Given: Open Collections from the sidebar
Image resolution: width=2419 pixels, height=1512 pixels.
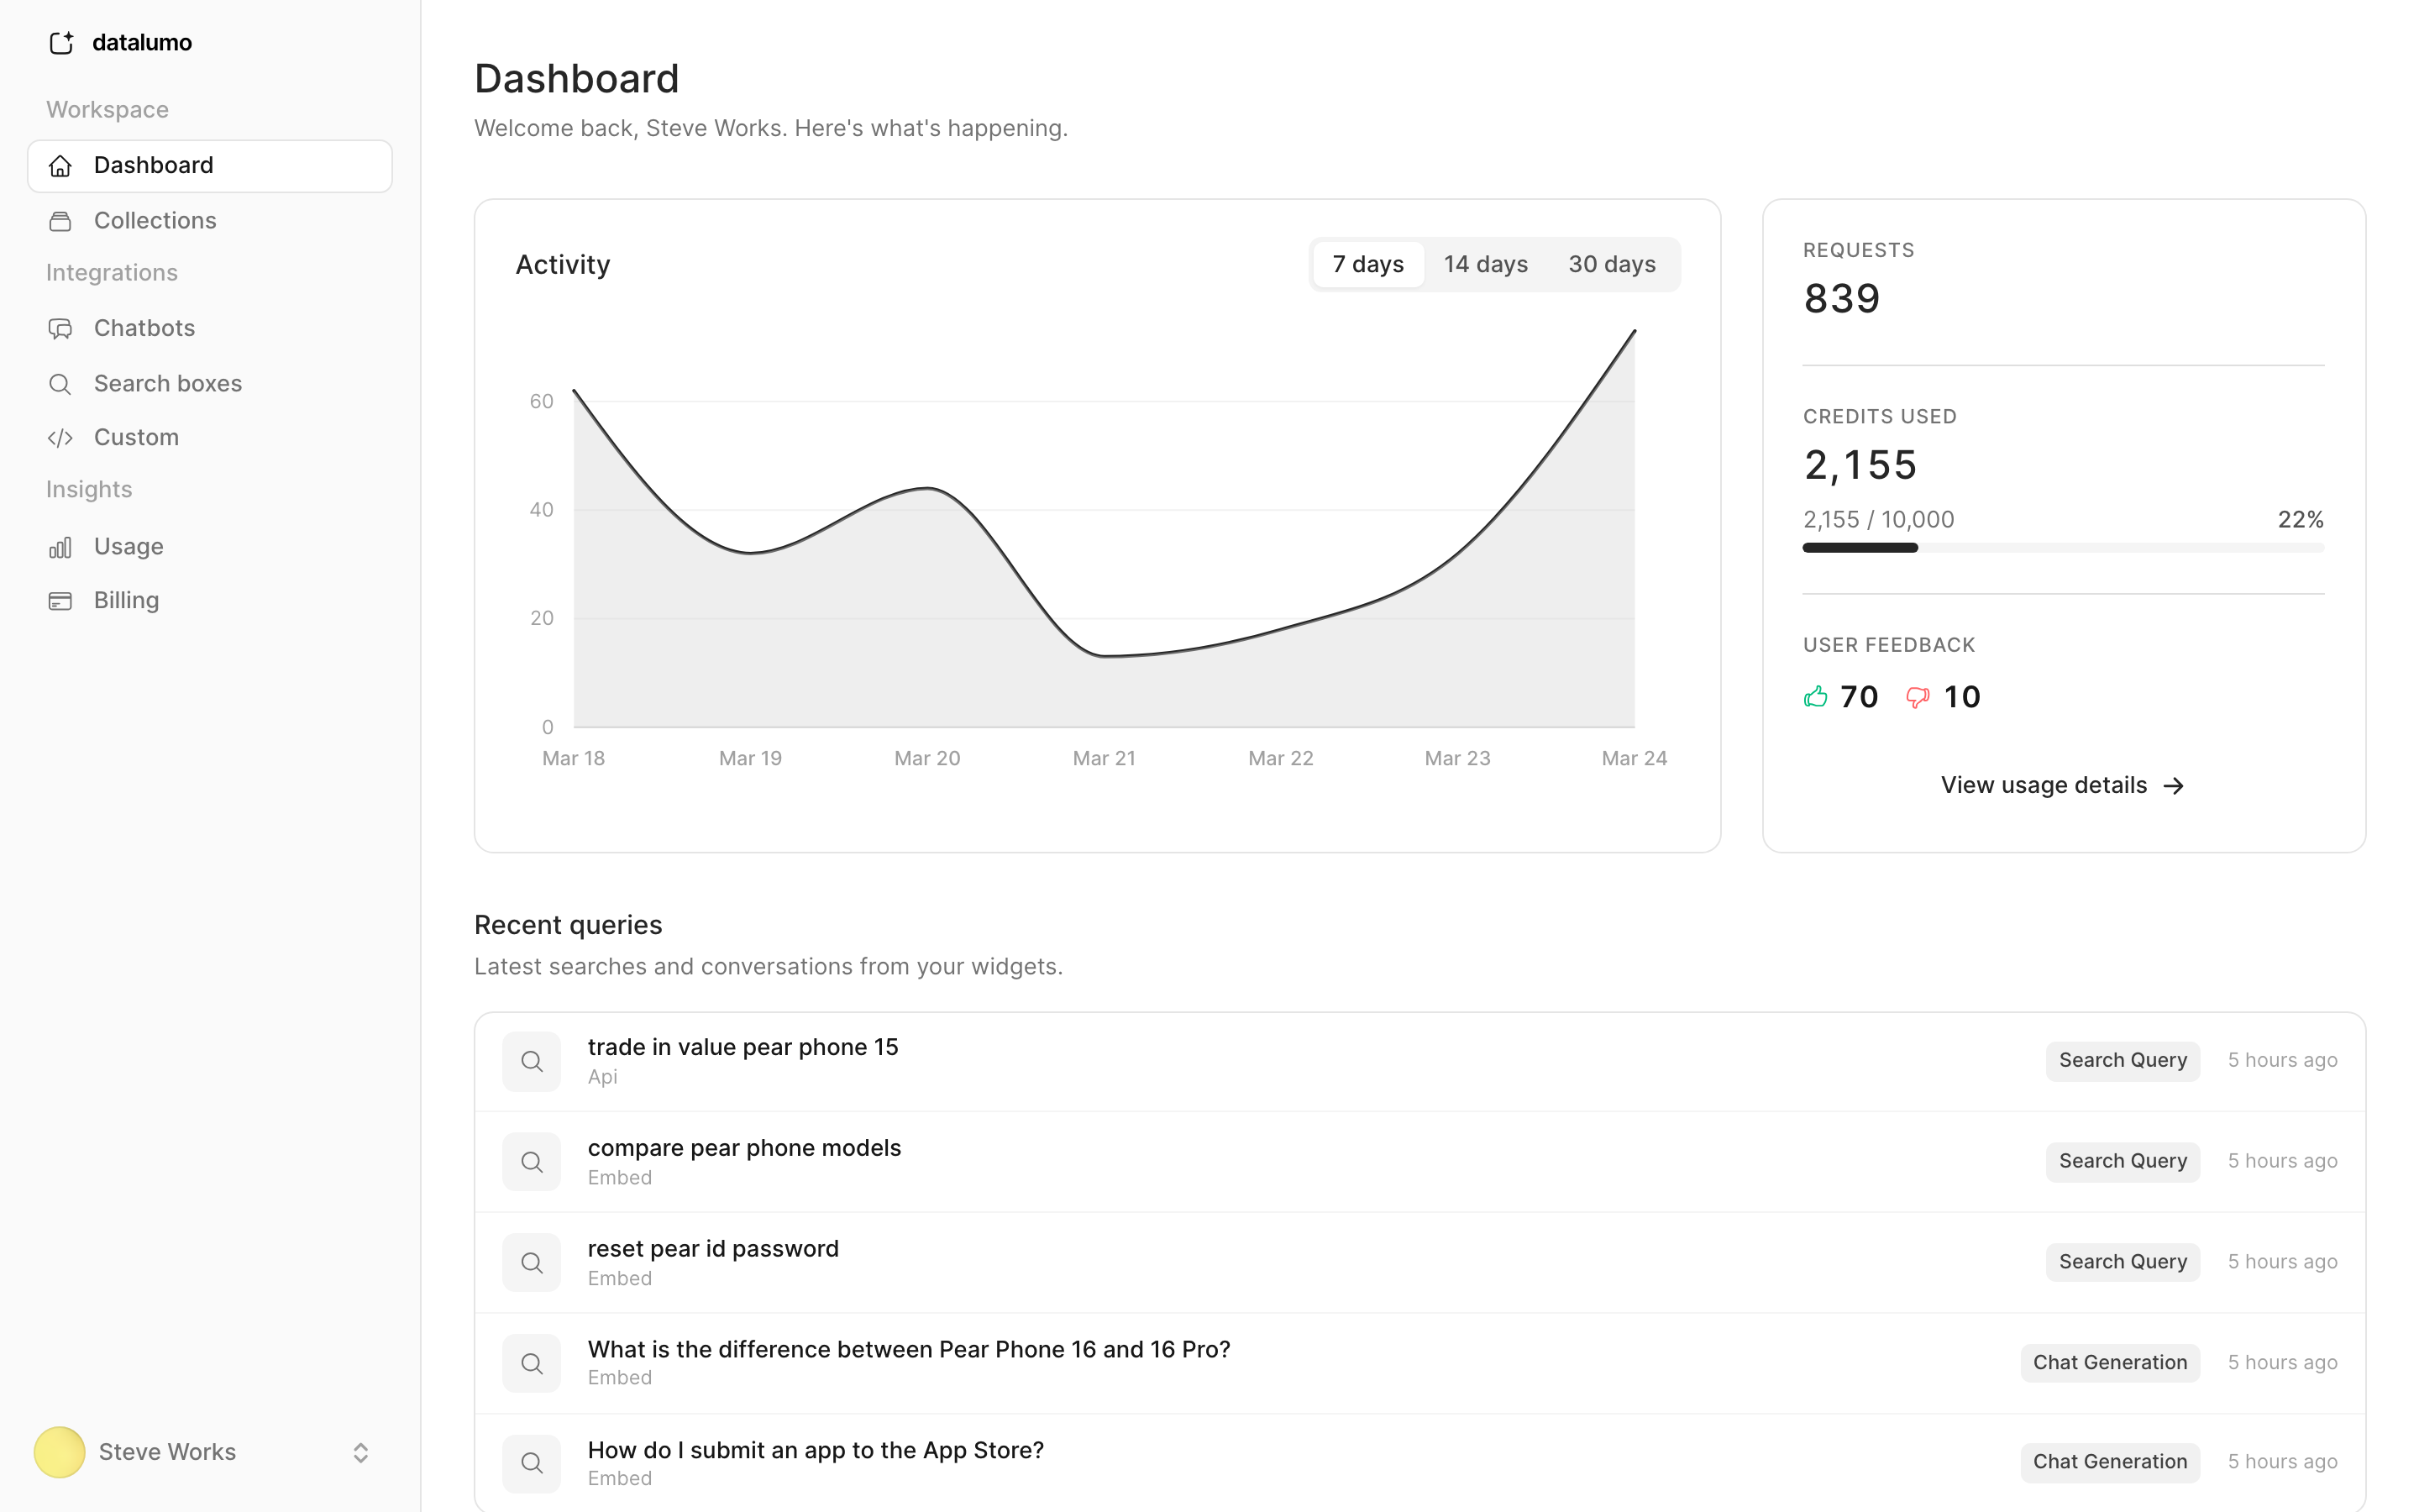Looking at the screenshot, I should tap(155, 220).
